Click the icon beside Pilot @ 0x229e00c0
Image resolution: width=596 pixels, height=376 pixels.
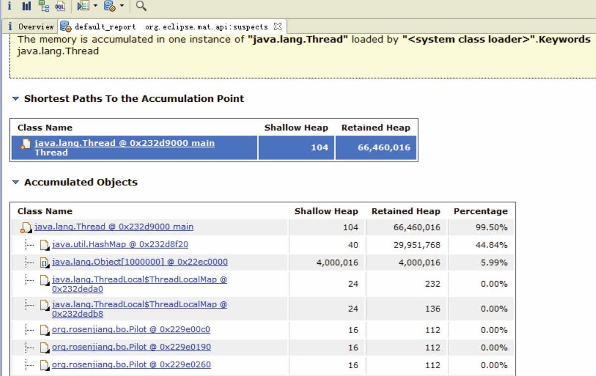(45, 330)
